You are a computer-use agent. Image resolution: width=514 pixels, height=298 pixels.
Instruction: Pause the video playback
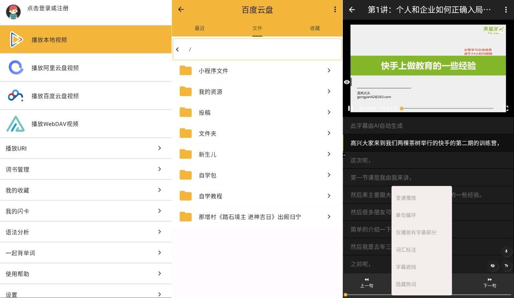pyautogui.click(x=349, y=108)
